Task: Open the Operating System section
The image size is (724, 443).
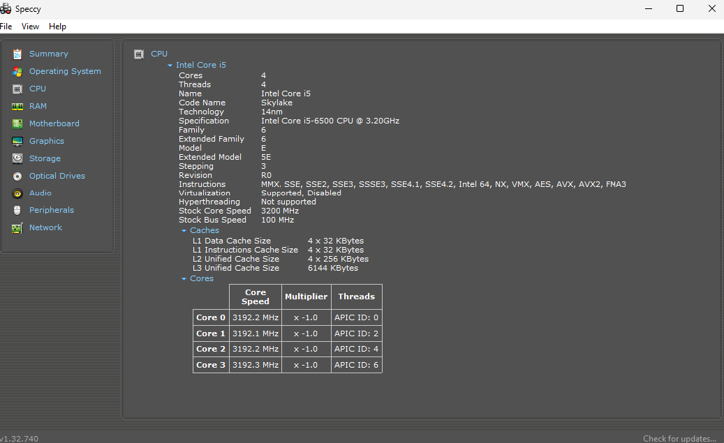Action: [x=65, y=71]
